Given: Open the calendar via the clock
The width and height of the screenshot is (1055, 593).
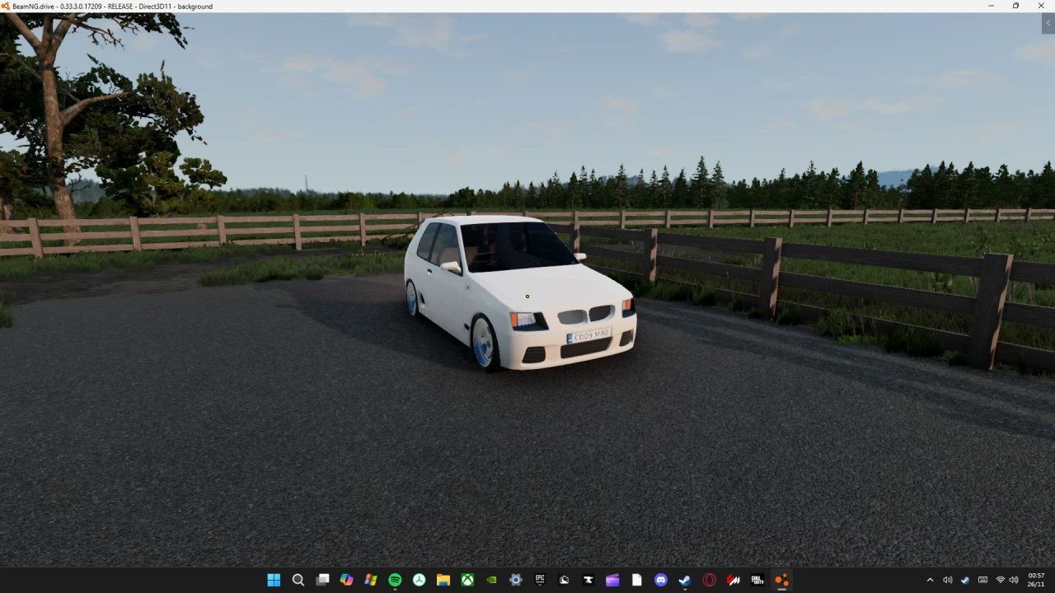Looking at the screenshot, I should 1036,581.
